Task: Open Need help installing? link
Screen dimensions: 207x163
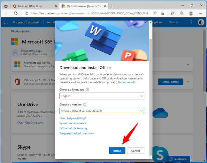Action: click(73, 118)
